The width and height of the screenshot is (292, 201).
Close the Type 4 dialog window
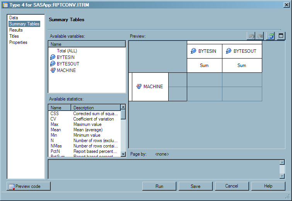[x=286, y=5]
